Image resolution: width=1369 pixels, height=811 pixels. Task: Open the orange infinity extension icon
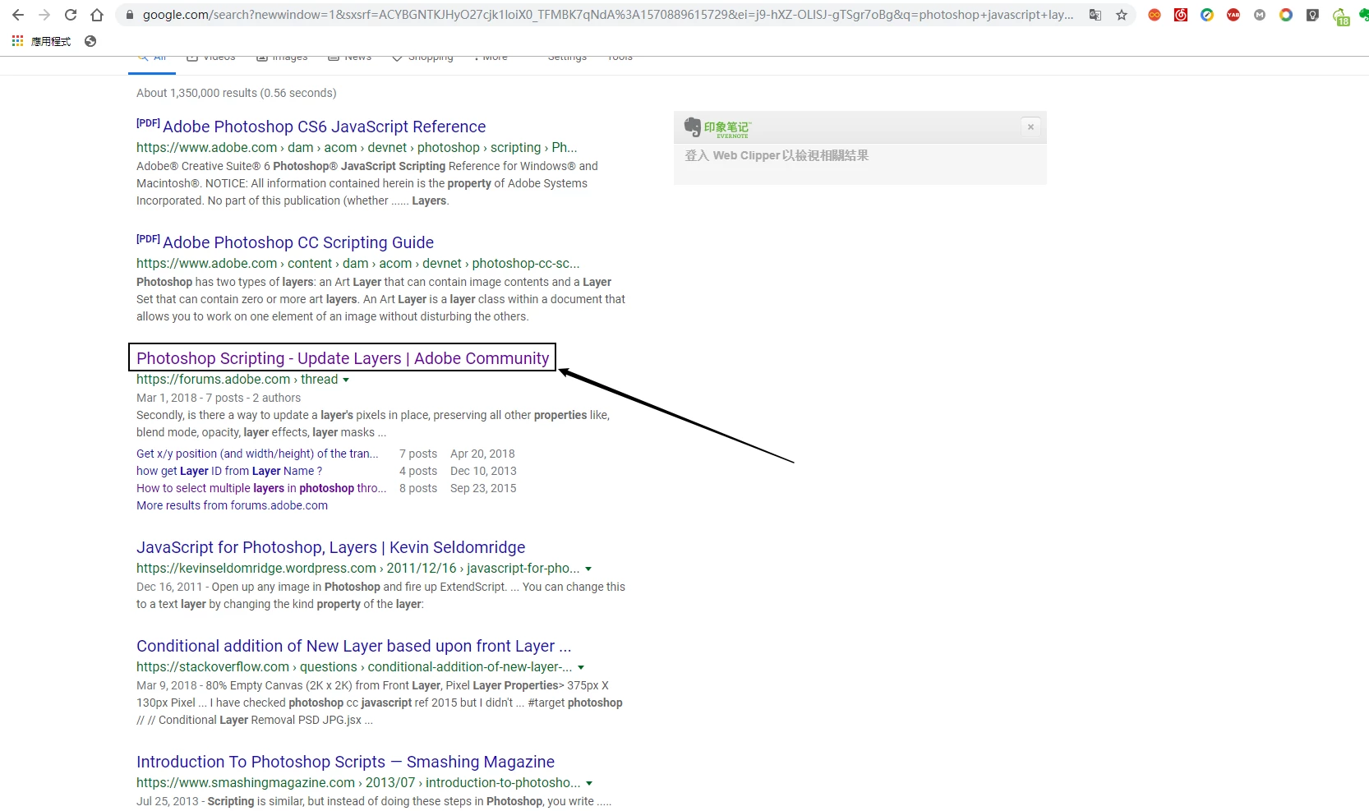(1155, 15)
